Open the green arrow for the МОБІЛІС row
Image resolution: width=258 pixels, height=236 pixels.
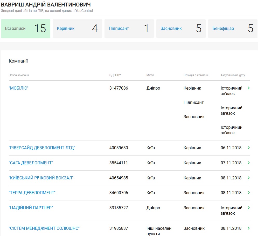tap(249, 88)
